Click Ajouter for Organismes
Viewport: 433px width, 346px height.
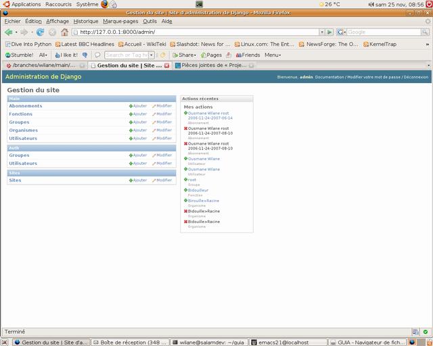click(138, 130)
